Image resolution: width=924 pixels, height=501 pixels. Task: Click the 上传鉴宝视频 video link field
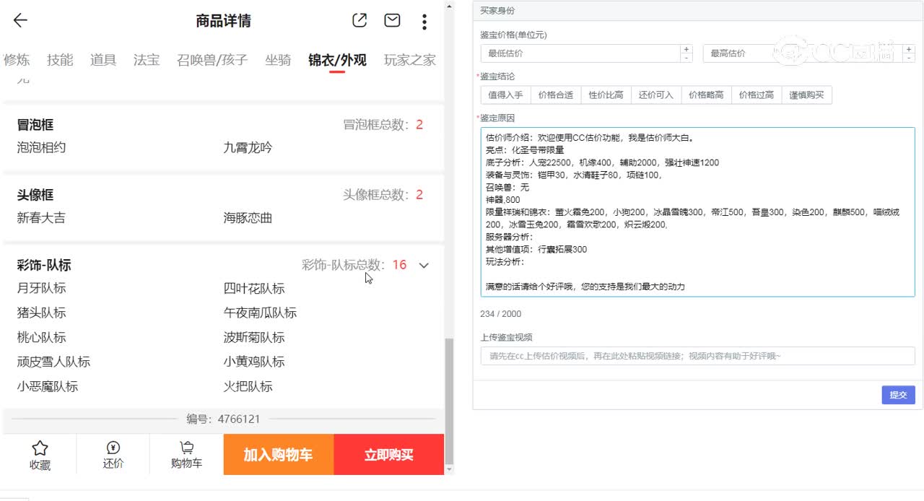[x=693, y=357]
